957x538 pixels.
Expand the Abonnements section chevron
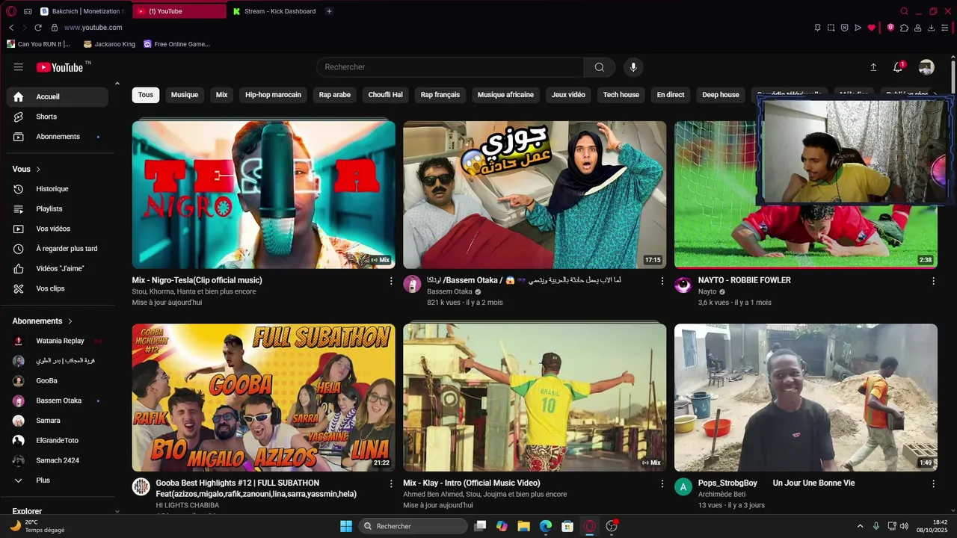pyautogui.click(x=70, y=321)
